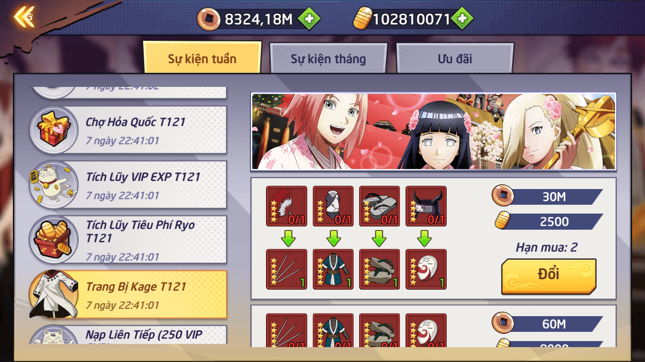Viewport: 645px width, 362px height.
Task: Switch to Sự kiện tháng tab
Action: (329, 58)
